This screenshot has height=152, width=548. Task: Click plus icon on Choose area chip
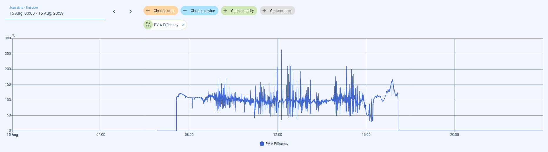[148, 11]
